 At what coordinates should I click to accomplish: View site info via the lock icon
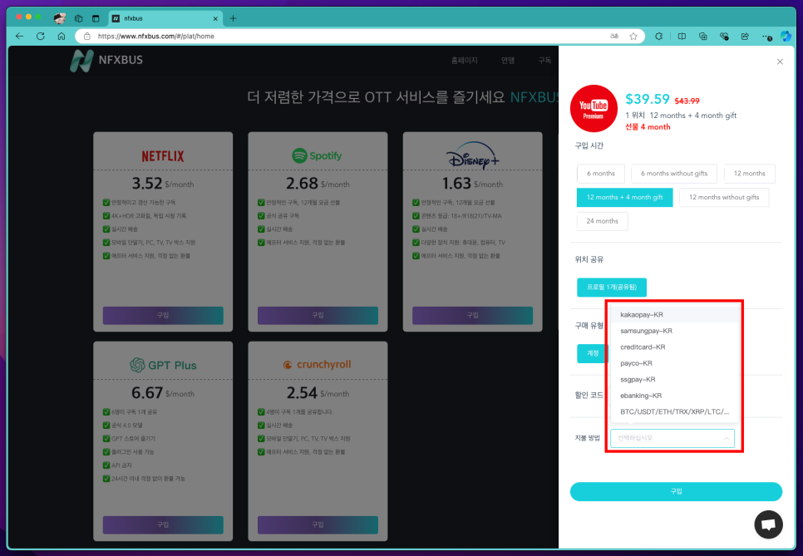87,37
